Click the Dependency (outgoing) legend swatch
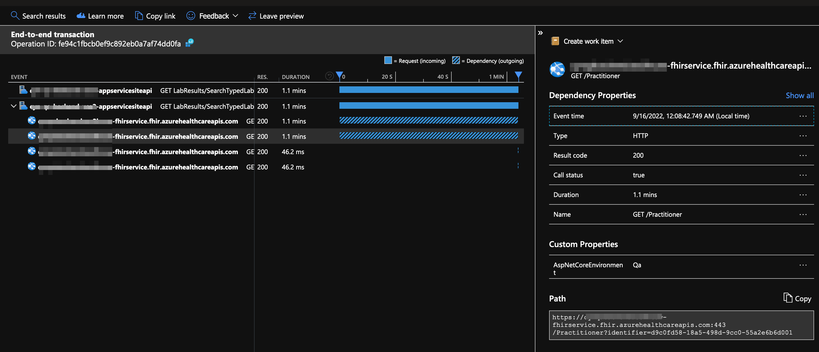 click(x=456, y=60)
